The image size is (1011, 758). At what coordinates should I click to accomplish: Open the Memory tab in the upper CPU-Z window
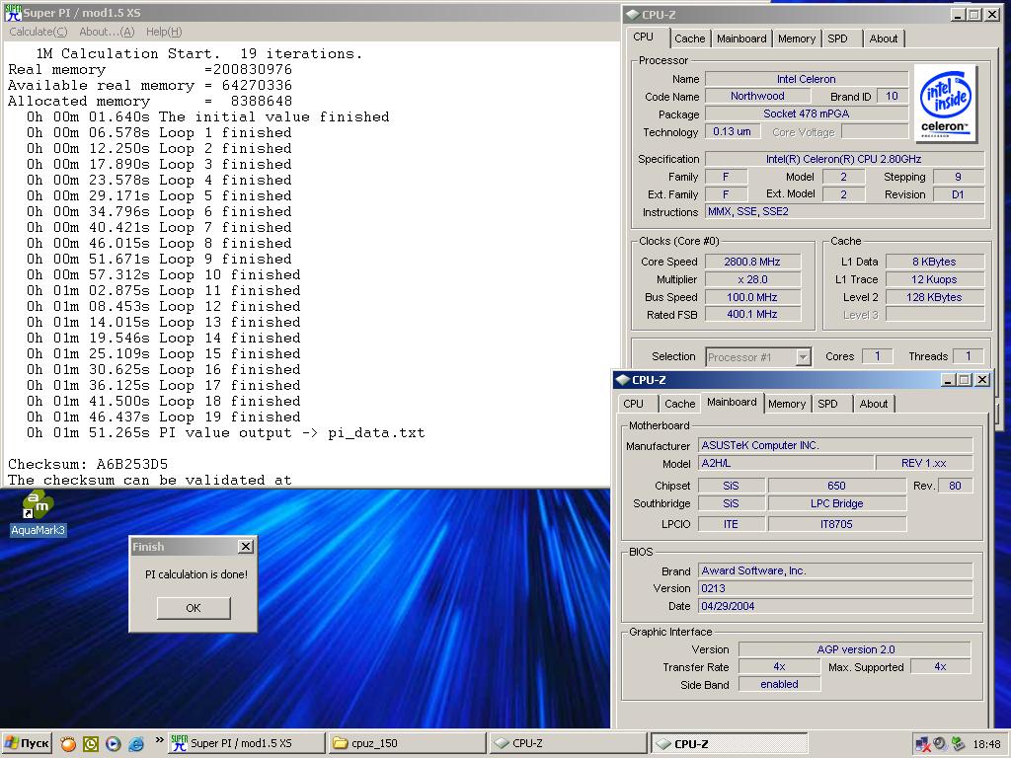pyautogui.click(x=797, y=38)
